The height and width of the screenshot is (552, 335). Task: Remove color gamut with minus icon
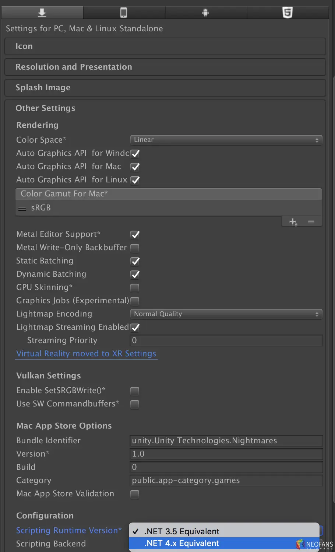tap(311, 222)
